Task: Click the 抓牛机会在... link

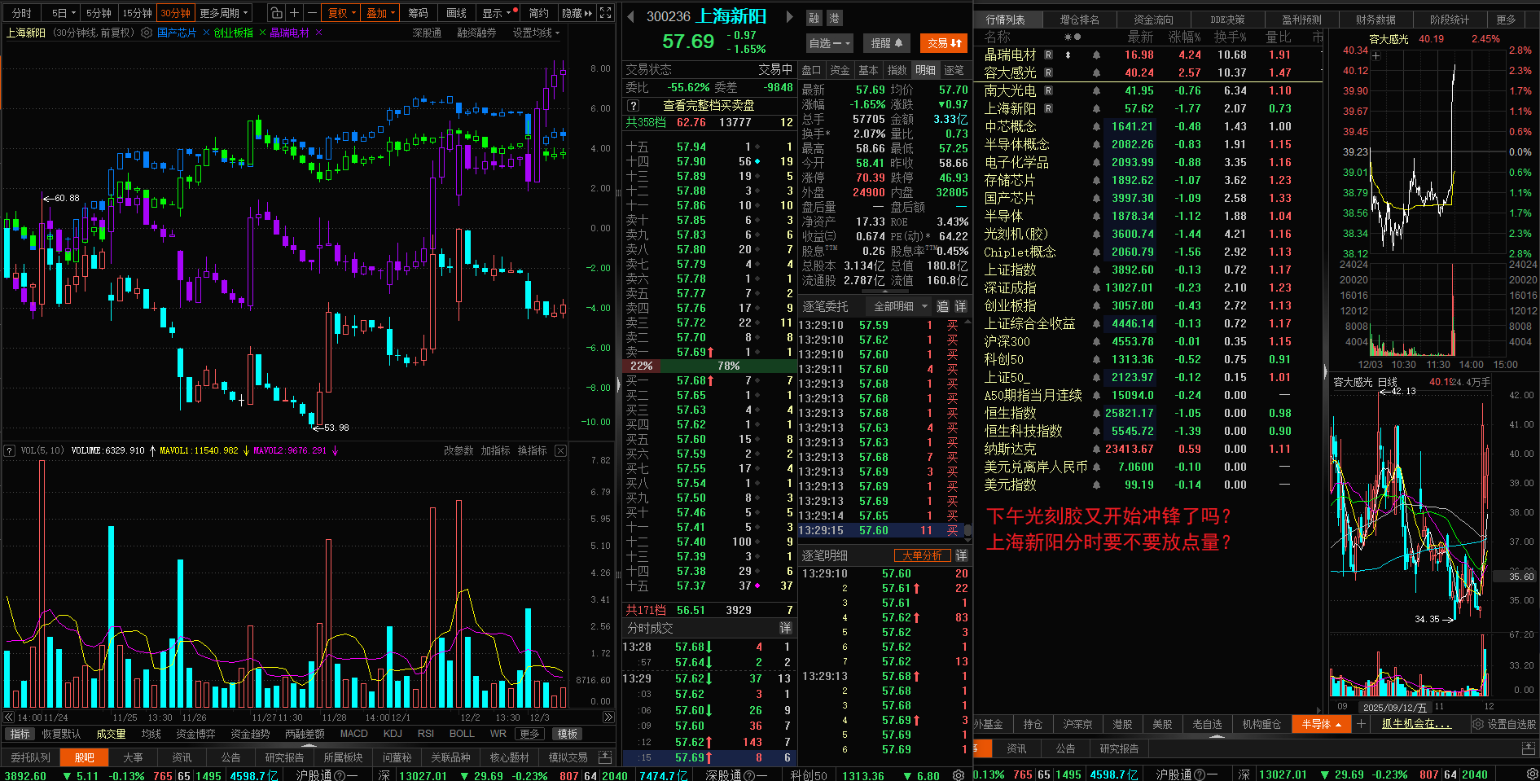Action: click(x=1416, y=724)
